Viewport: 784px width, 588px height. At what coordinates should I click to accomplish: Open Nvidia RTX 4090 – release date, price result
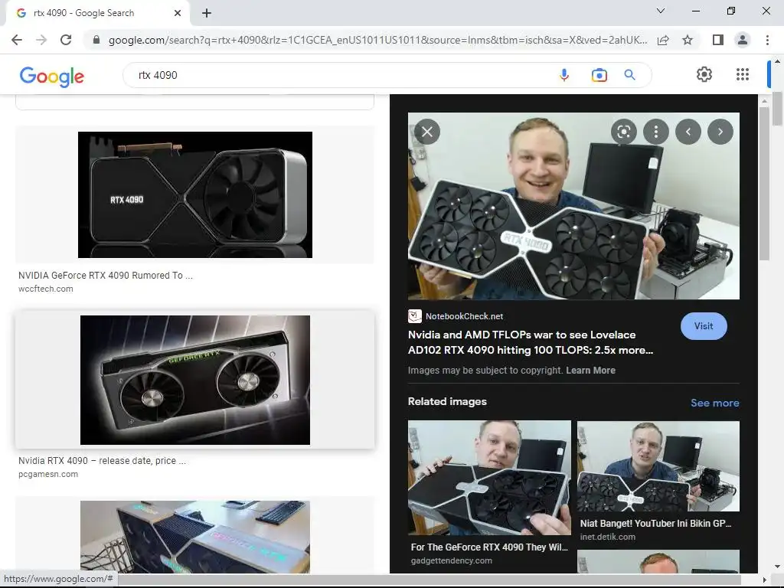pyautogui.click(x=102, y=461)
